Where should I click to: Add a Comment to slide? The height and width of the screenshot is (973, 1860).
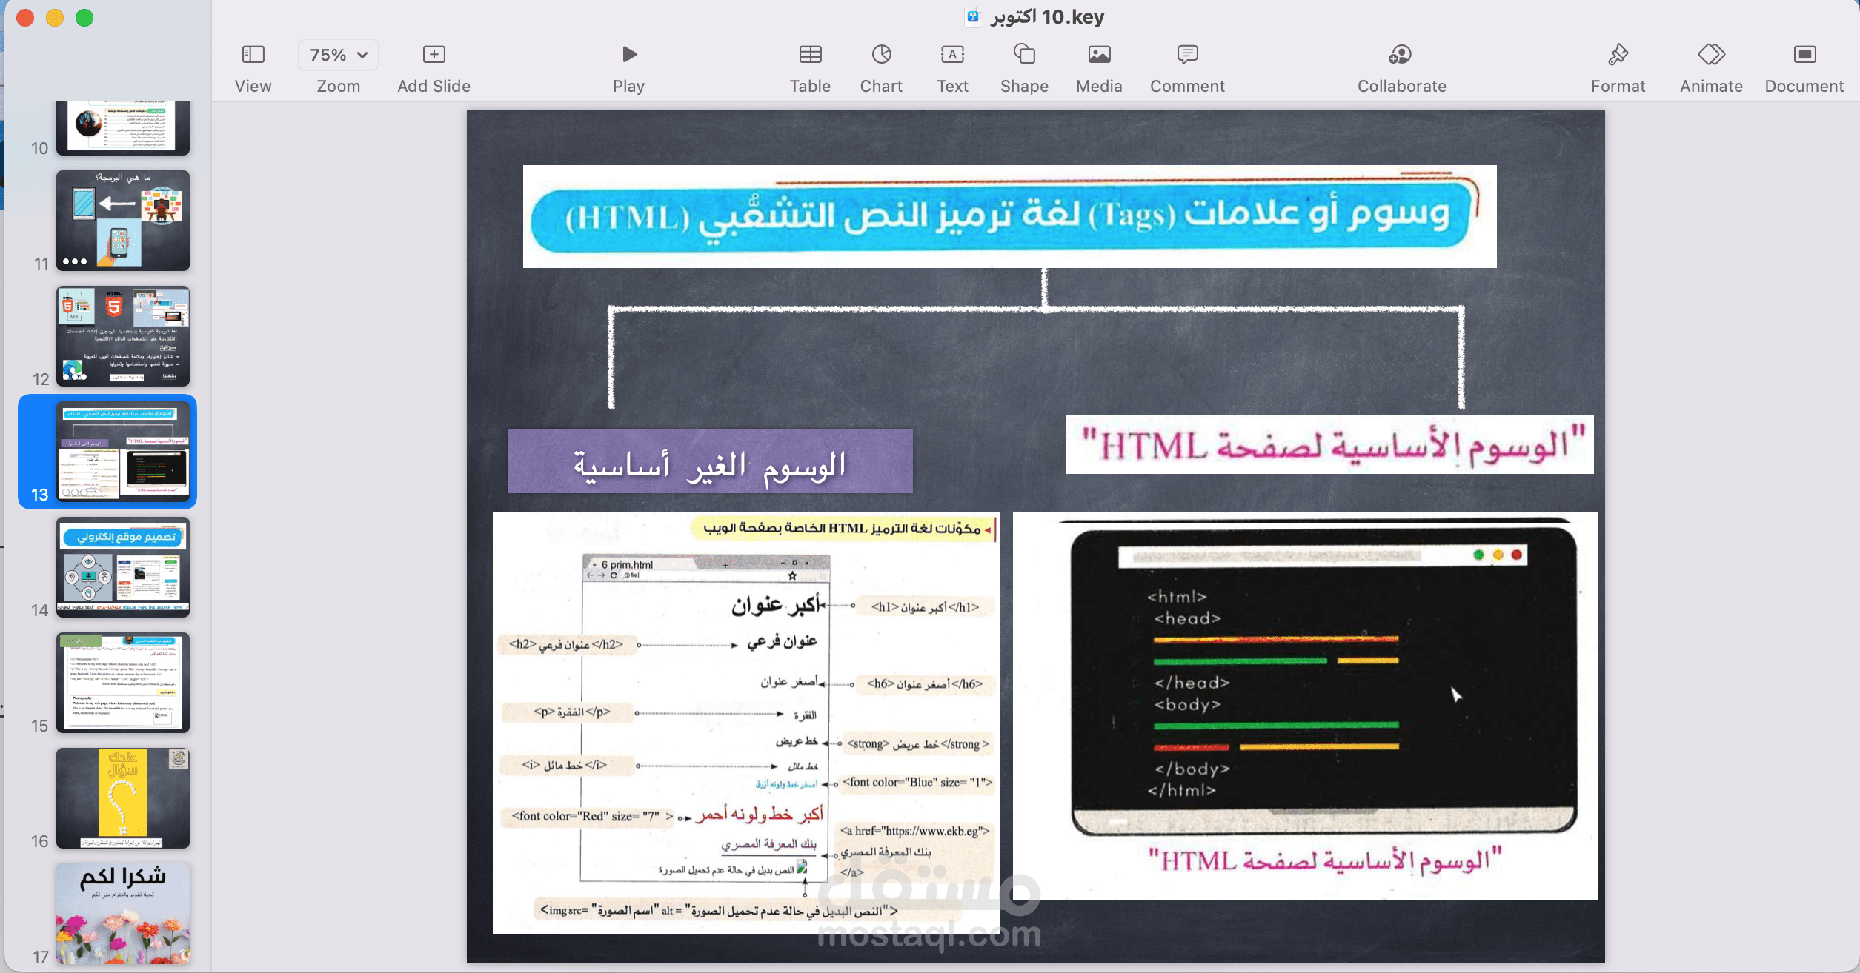[x=1187, y=55]
